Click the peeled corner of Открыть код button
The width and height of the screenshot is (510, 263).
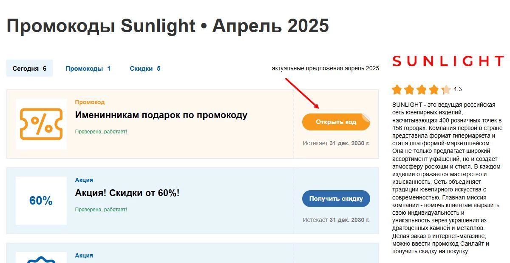366,117
